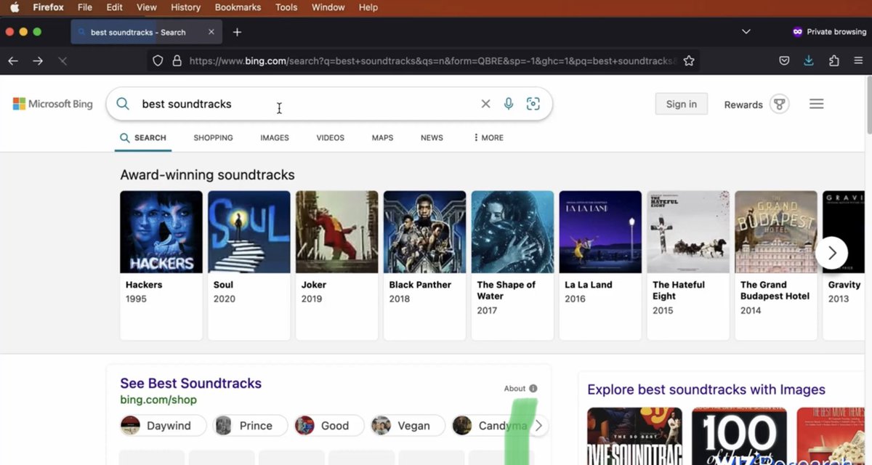Viewport: 872px width, 465px height.
Task: Open The Grand Budapest Hotel card
Action: 776,265
